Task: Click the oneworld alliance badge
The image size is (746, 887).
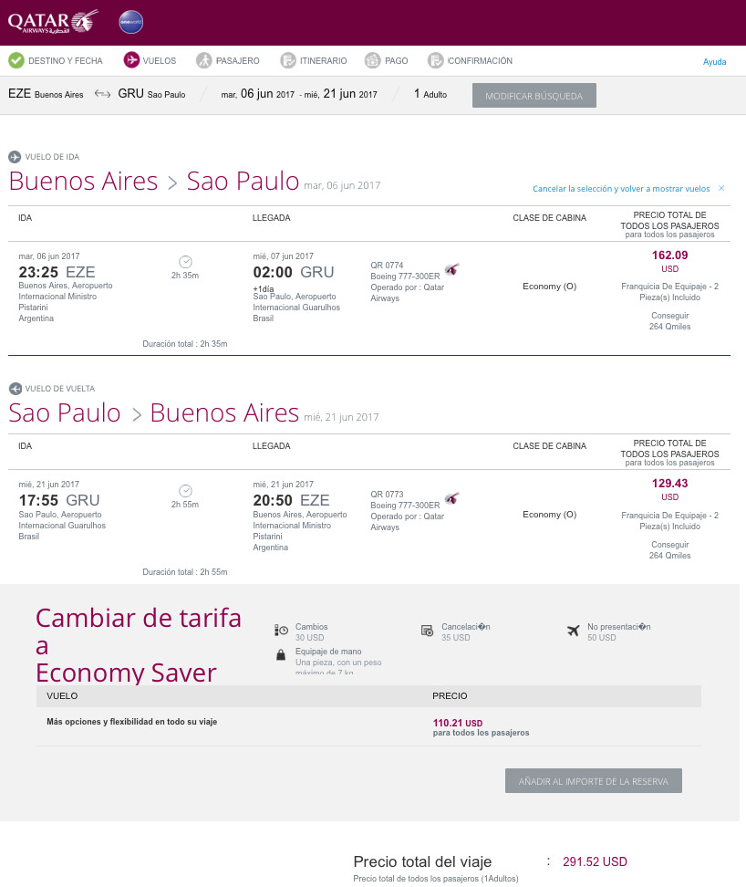Action: click(x=131, y=22)
